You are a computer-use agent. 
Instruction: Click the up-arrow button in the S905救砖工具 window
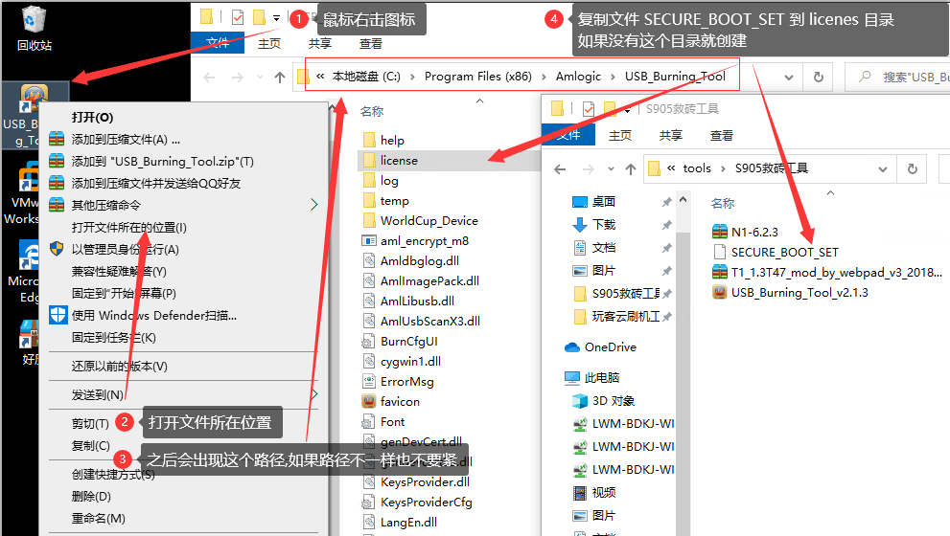(630, 168)
